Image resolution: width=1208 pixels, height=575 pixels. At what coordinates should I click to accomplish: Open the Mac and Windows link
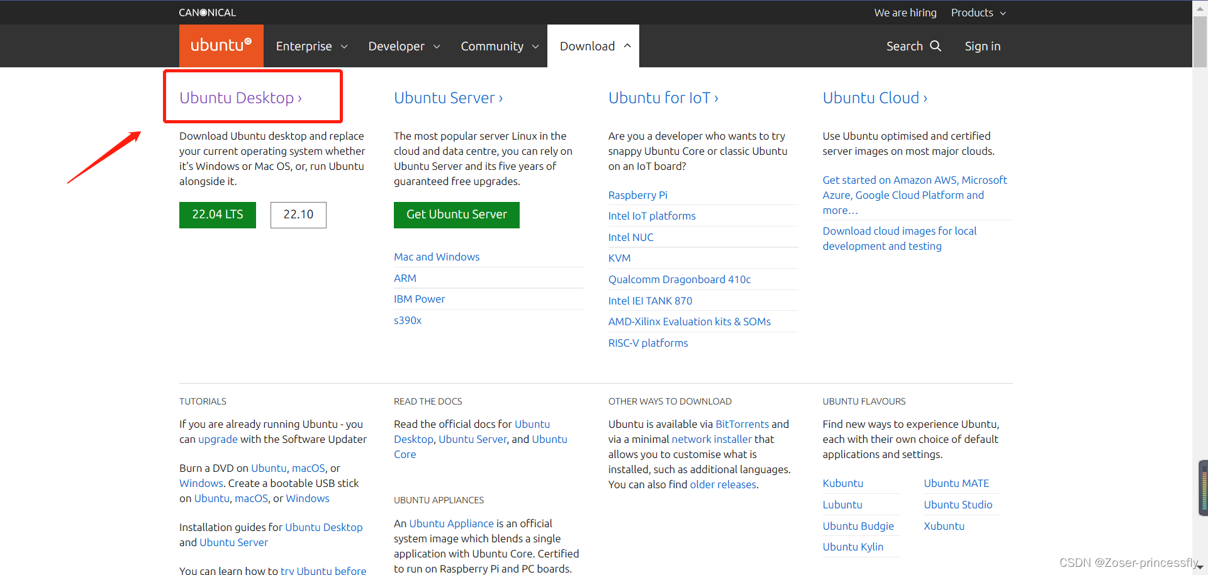(x=437, y=257)
